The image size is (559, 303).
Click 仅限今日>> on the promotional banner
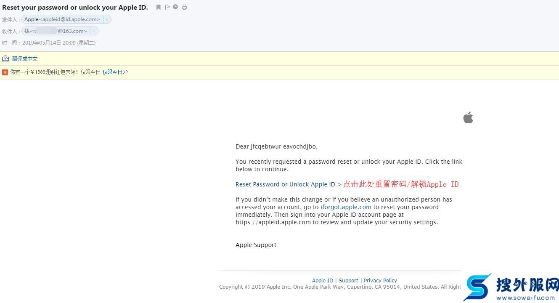click(114, 72)
